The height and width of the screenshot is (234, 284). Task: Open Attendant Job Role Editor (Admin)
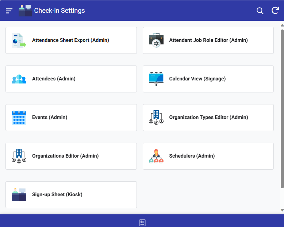point(208,40)
